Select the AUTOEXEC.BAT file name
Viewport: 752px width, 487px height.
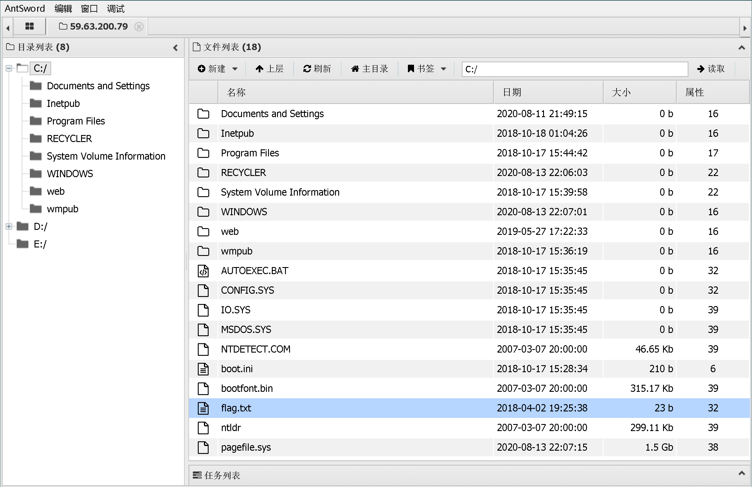point(254,271)
